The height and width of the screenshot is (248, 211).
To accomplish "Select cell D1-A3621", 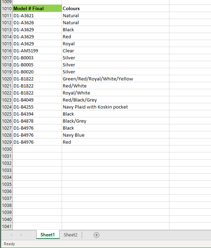I will [37, 15].
